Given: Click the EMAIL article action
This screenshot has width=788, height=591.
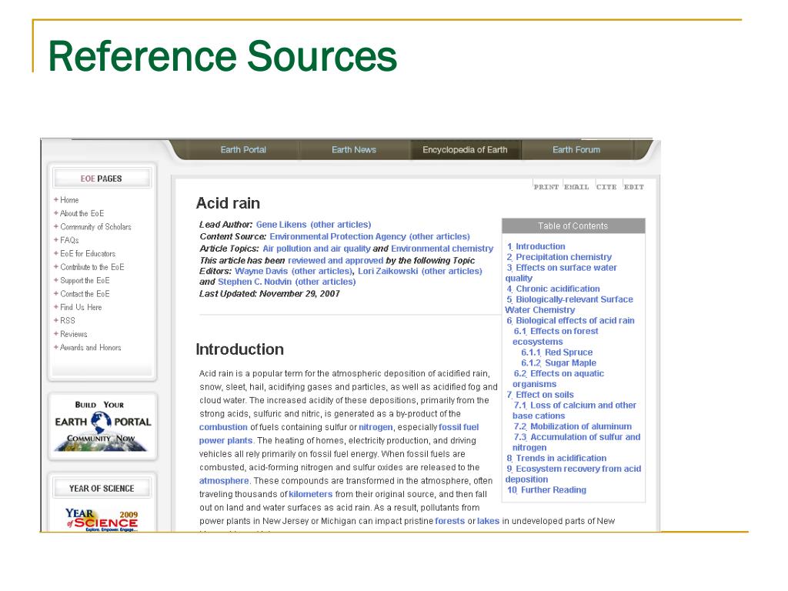Looking at the screenshot, I should pos(576,187).
